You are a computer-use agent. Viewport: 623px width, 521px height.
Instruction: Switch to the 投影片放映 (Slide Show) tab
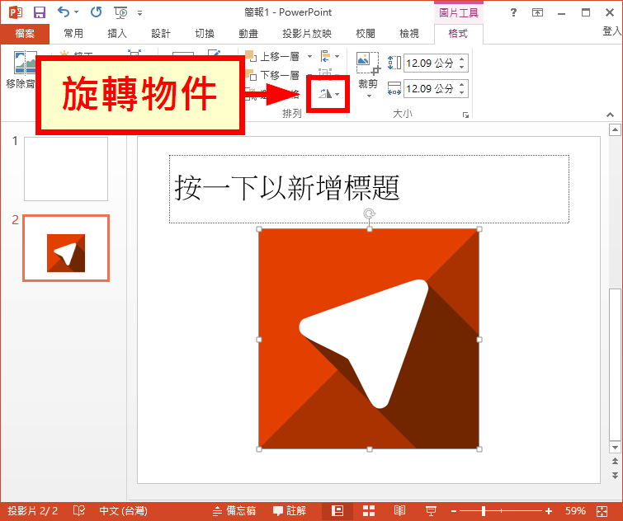coord(307,34)
